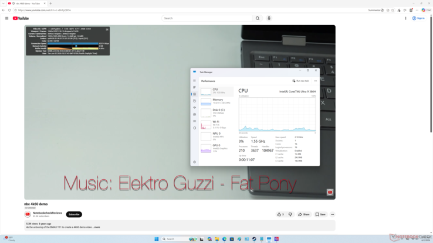Viewport: 433px width, 243px height.
Task: Save video to a playlist
Action: (x=320, y=214)
